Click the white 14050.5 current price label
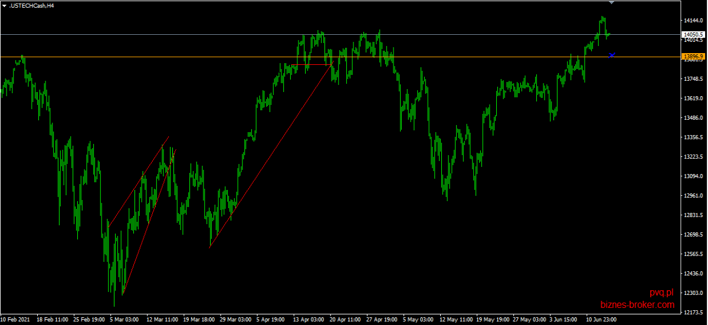Image resolution: width=708 pixels, height=325 pixels. tap(693, 35)
